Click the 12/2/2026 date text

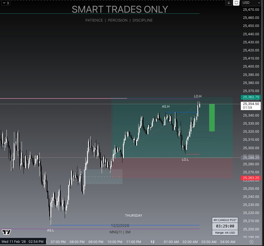(120, 226)
